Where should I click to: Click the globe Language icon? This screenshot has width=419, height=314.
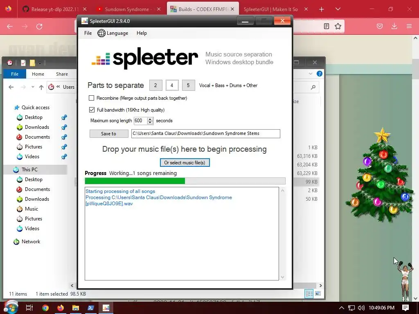click(x=101, y=33)
